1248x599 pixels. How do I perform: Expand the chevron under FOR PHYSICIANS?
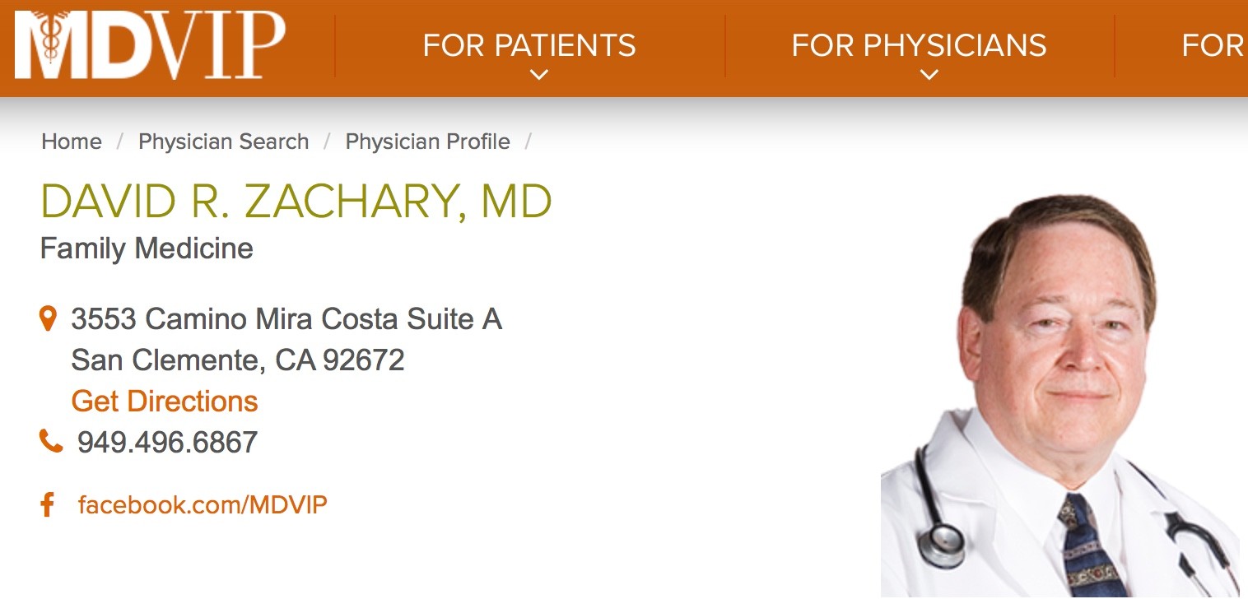929,75
